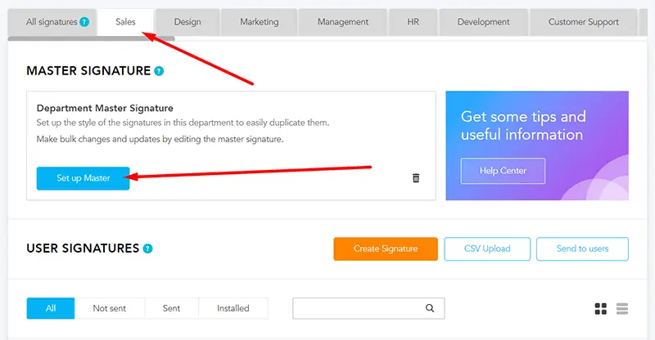Filter signatures by Installed
Viewport: 655px width, 340px height.
click(233, 308)
